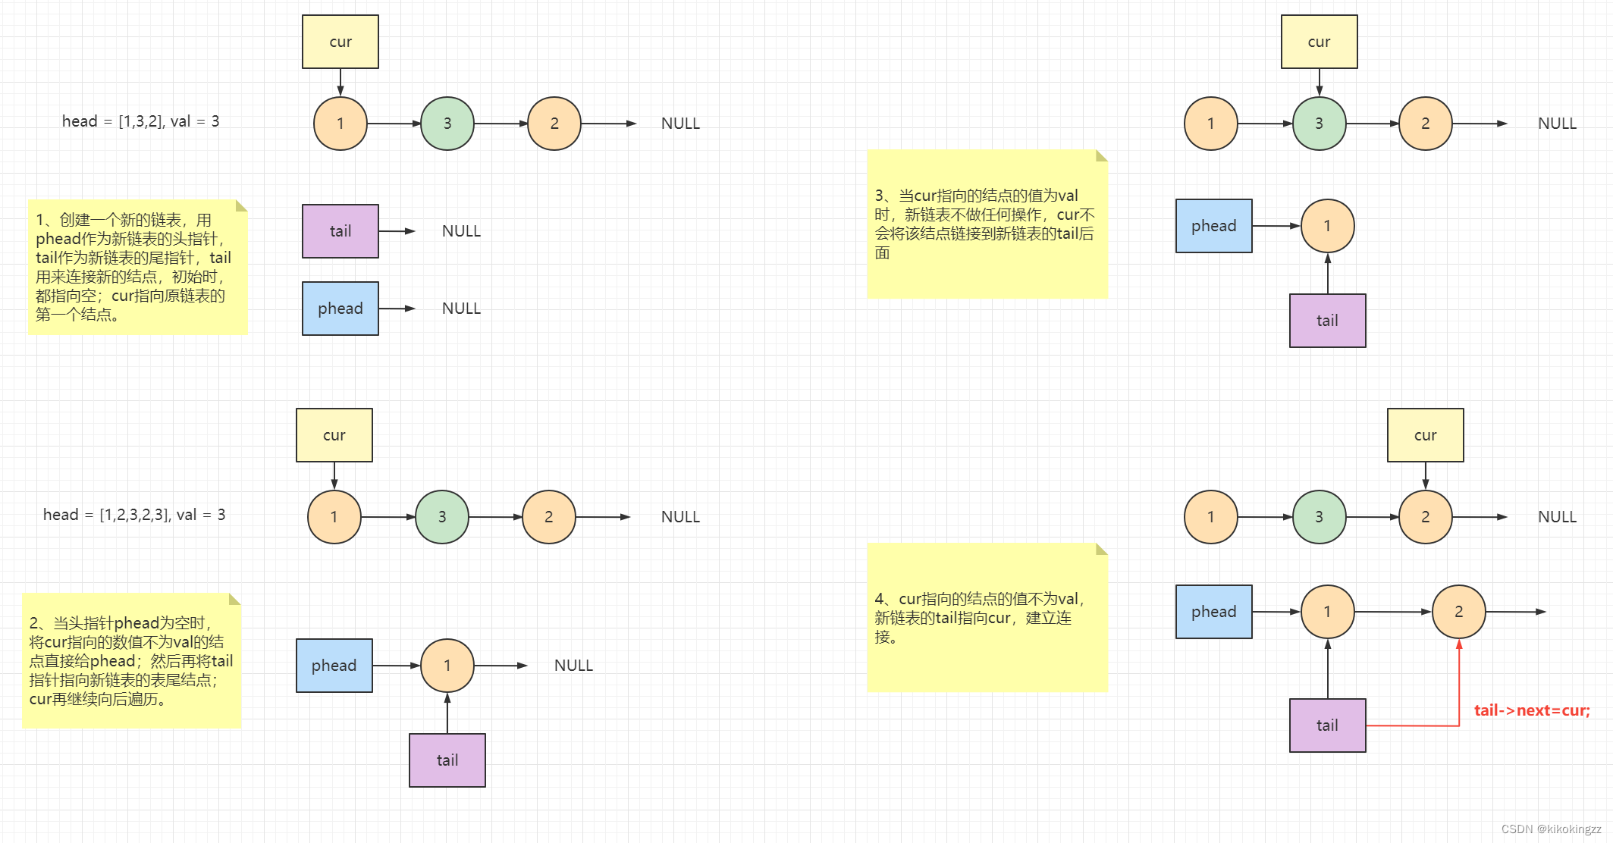
Task: Select the green node 3 under the cur arrow
Action: pos(1319,124)
